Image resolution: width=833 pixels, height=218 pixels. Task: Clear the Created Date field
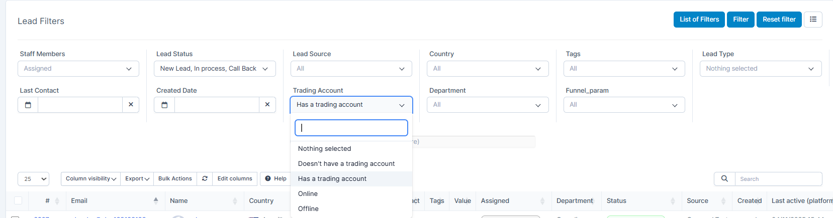click(267, 105)
